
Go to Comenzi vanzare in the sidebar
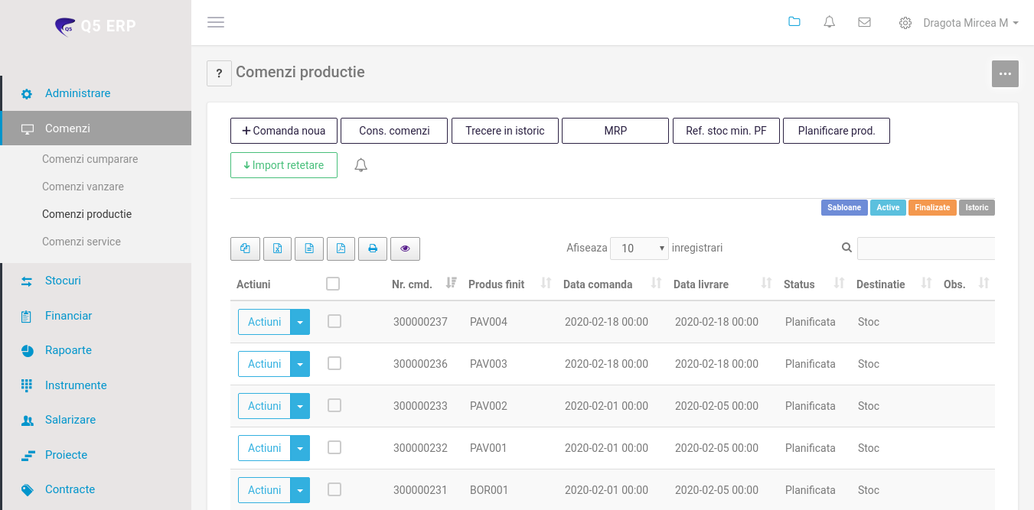click(83, 187)
